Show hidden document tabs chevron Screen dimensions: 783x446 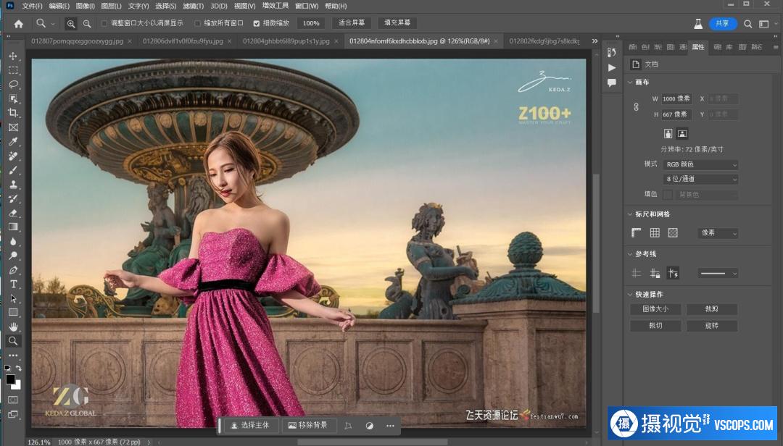click(594, 41)
